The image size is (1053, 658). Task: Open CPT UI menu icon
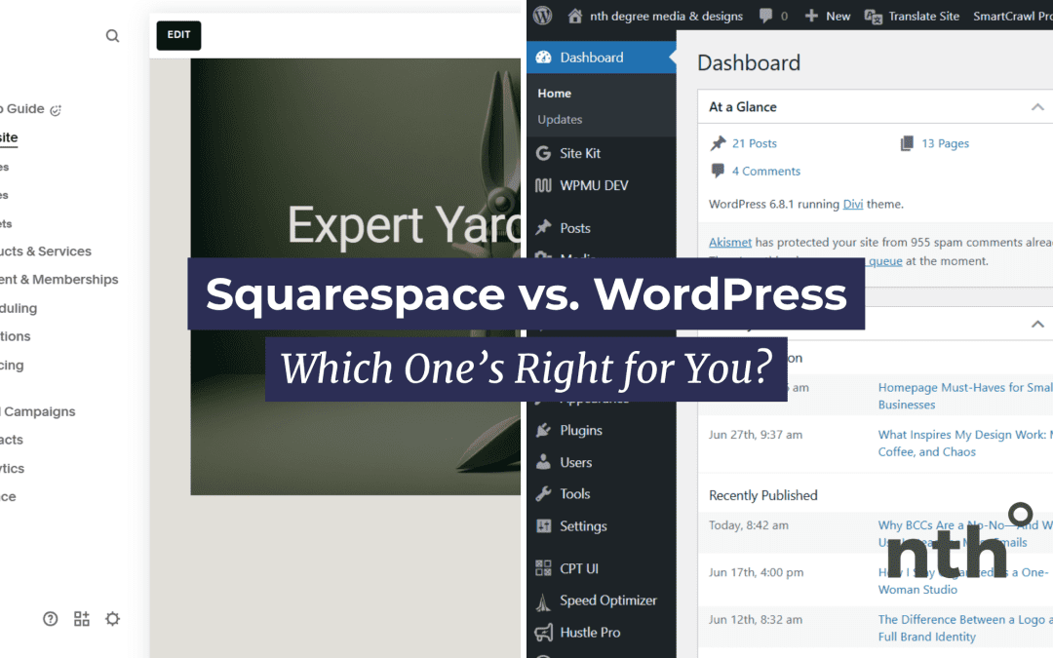click(543, 568)
